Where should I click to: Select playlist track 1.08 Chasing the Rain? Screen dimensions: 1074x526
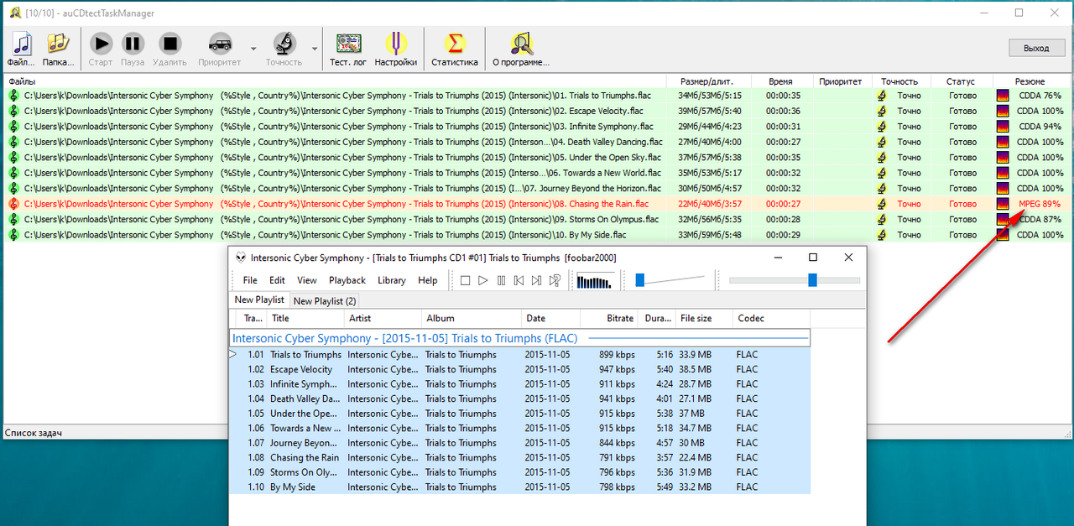pyautogui.click(x=520, y=457)
